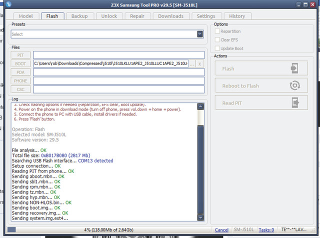Viewport: 320px width, 238px height.
Task: Click the Reboot to Flash button label
Action: tap(240, 86)
